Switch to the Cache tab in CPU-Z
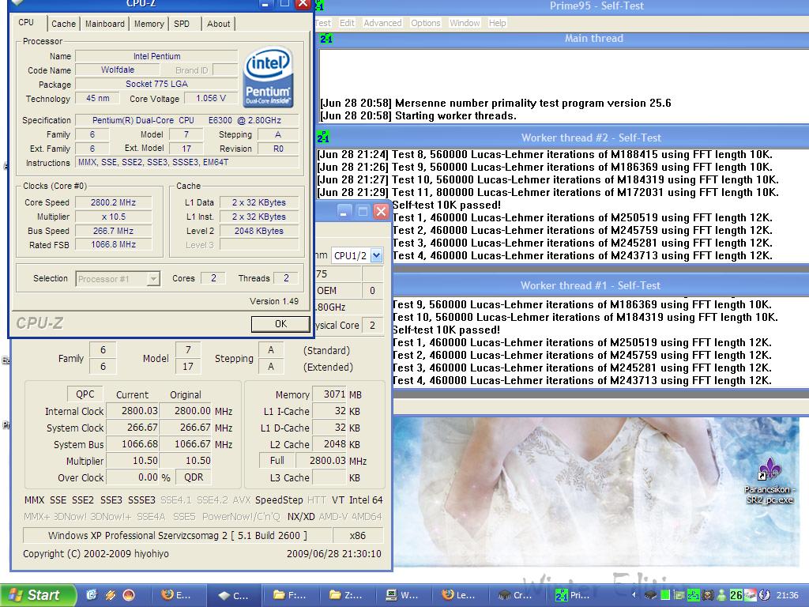The height and width of the screenshot is (607, 809). point(63,24)
